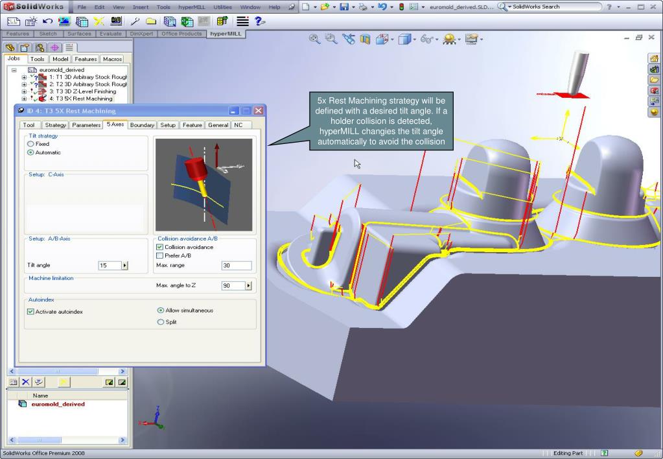The image size is (663, 459).
Task: Switch to the Macros tab in hyperMILL browser
Action: click(x=113, y=59)
